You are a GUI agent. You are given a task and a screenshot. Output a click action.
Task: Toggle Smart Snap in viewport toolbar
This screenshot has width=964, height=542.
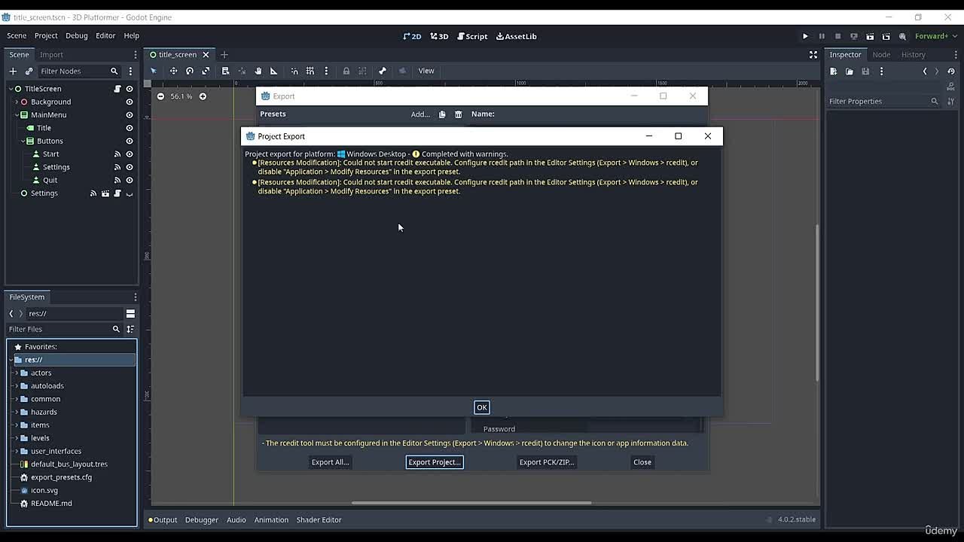pyautogui.click(x=294, y=71)
